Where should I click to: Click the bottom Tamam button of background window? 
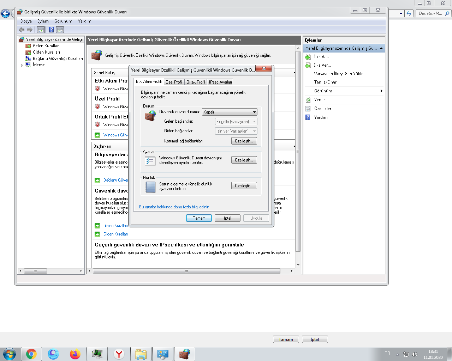click(286, 339)
